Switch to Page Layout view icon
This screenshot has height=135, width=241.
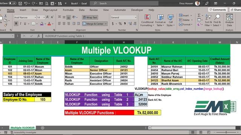[201, 132]
